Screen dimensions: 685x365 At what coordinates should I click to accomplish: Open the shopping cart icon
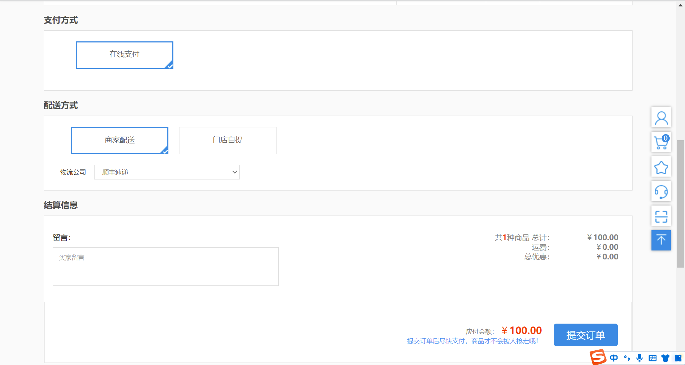(661, 142)
